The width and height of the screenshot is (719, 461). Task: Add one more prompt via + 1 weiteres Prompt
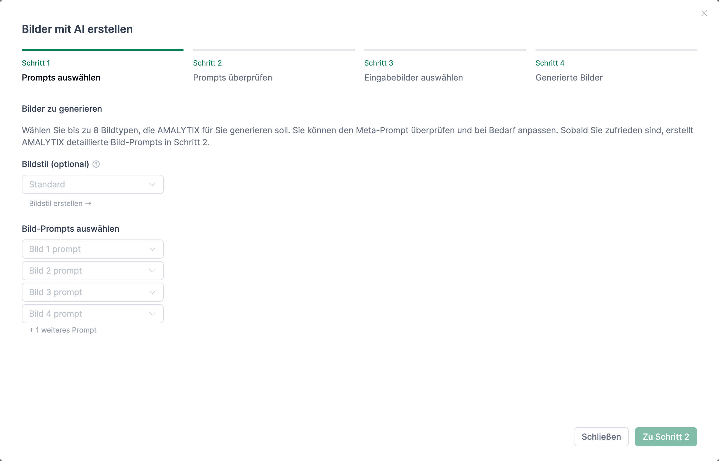tap(63, 330)
